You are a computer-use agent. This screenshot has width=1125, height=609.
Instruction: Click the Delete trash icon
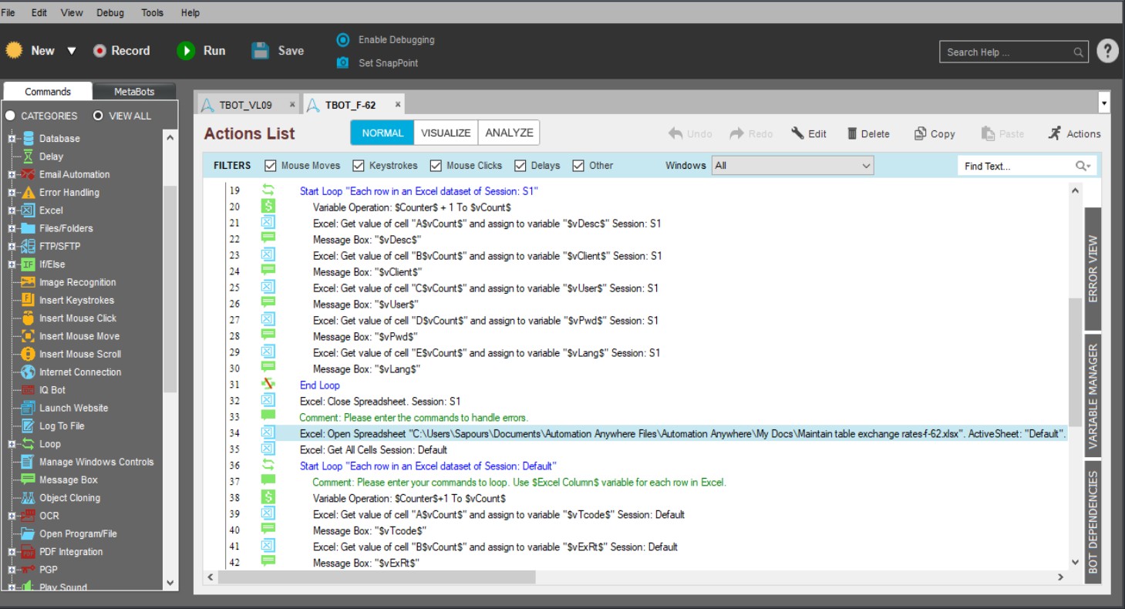tap(852, 134)
